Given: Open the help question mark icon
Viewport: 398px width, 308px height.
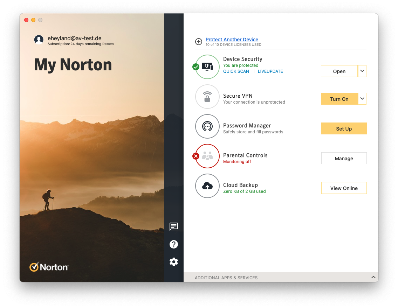Looking at the screenshot, I should [x=174, y=244].
